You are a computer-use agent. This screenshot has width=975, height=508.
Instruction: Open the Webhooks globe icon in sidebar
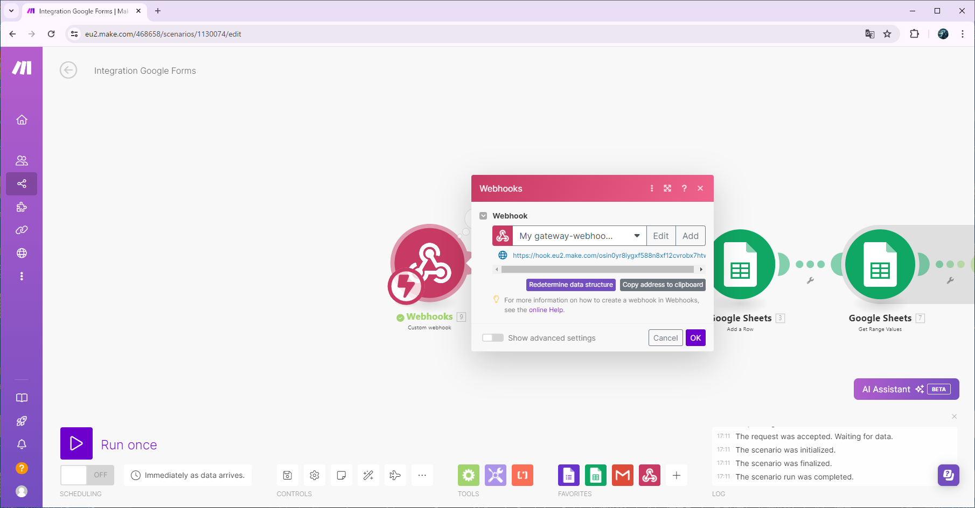coord(22,253)
